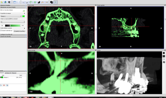Viewport: 166px width, 98px height.
Task: Select the green rotate tool in toolbar
Action: coord(31,2)
